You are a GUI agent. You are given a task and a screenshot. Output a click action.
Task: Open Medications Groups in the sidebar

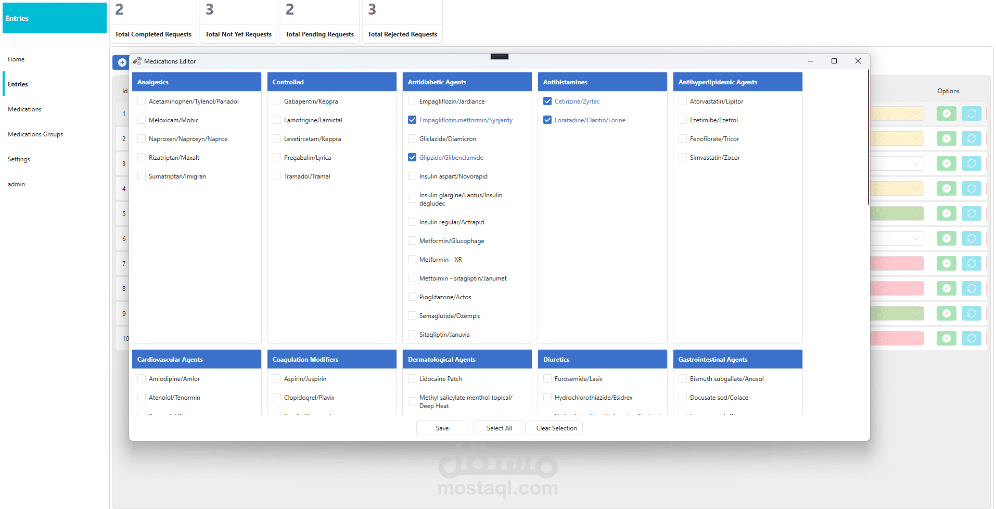(55, 134)
